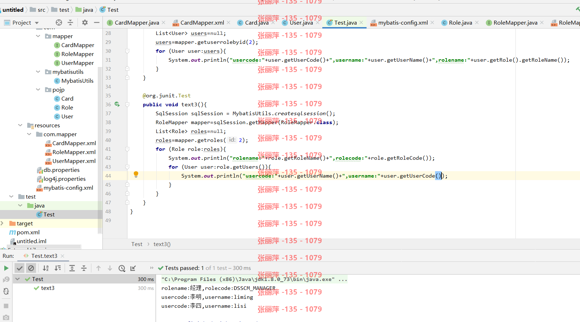The image size is (580, 322).
Task: Open the Test.text3 run tab
Action: (44, 256)
